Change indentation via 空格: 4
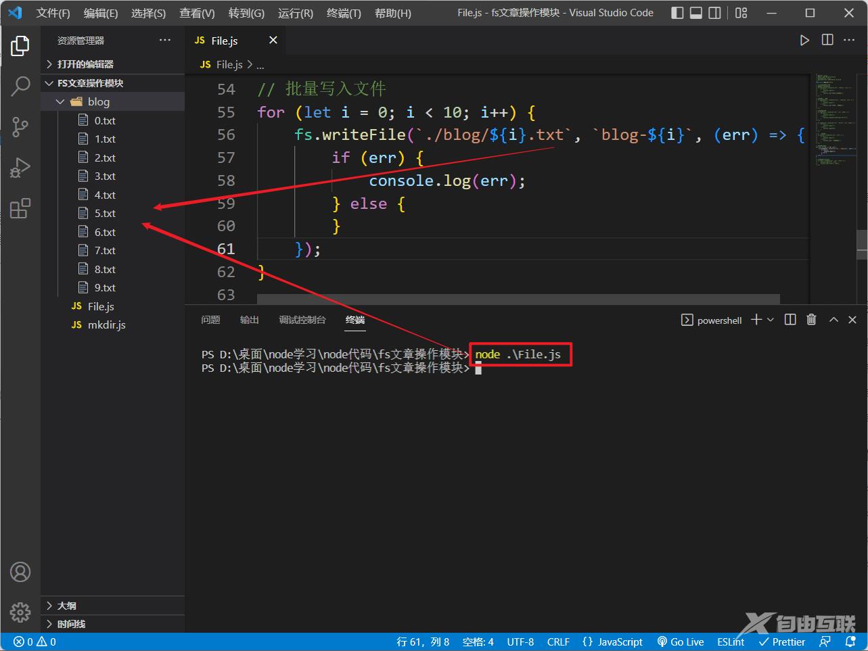This screenshot has height=651, width=868. pyautogui.click(x=478, y=642)
